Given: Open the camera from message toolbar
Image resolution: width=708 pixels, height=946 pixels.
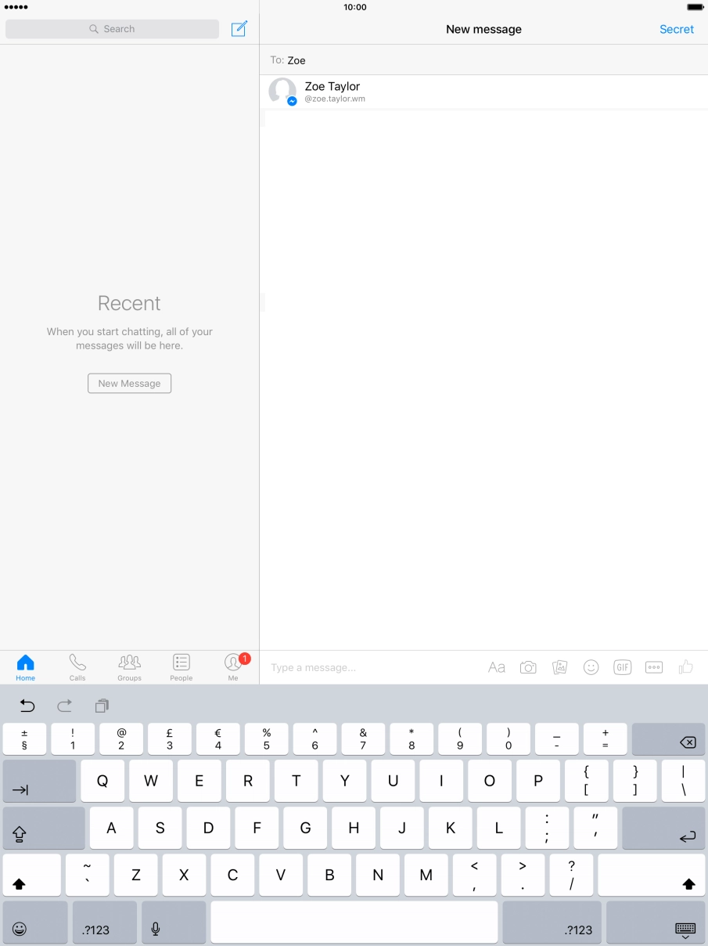Looking at the screenshot, I should (528, 667).
